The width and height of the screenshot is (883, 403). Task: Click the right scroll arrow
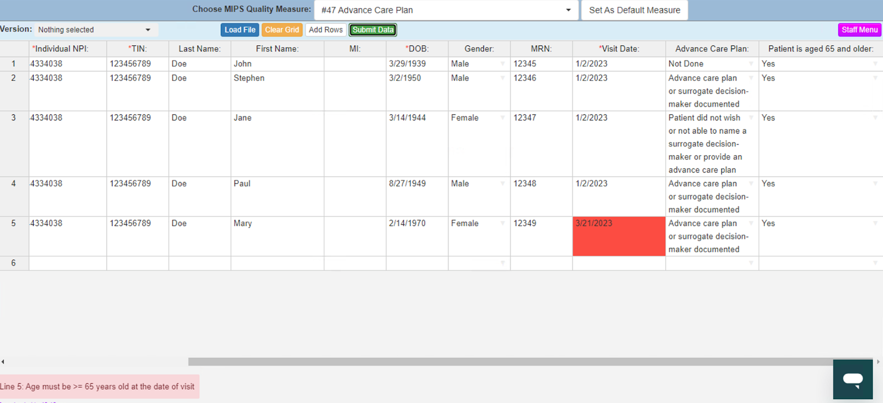point(878,362)
